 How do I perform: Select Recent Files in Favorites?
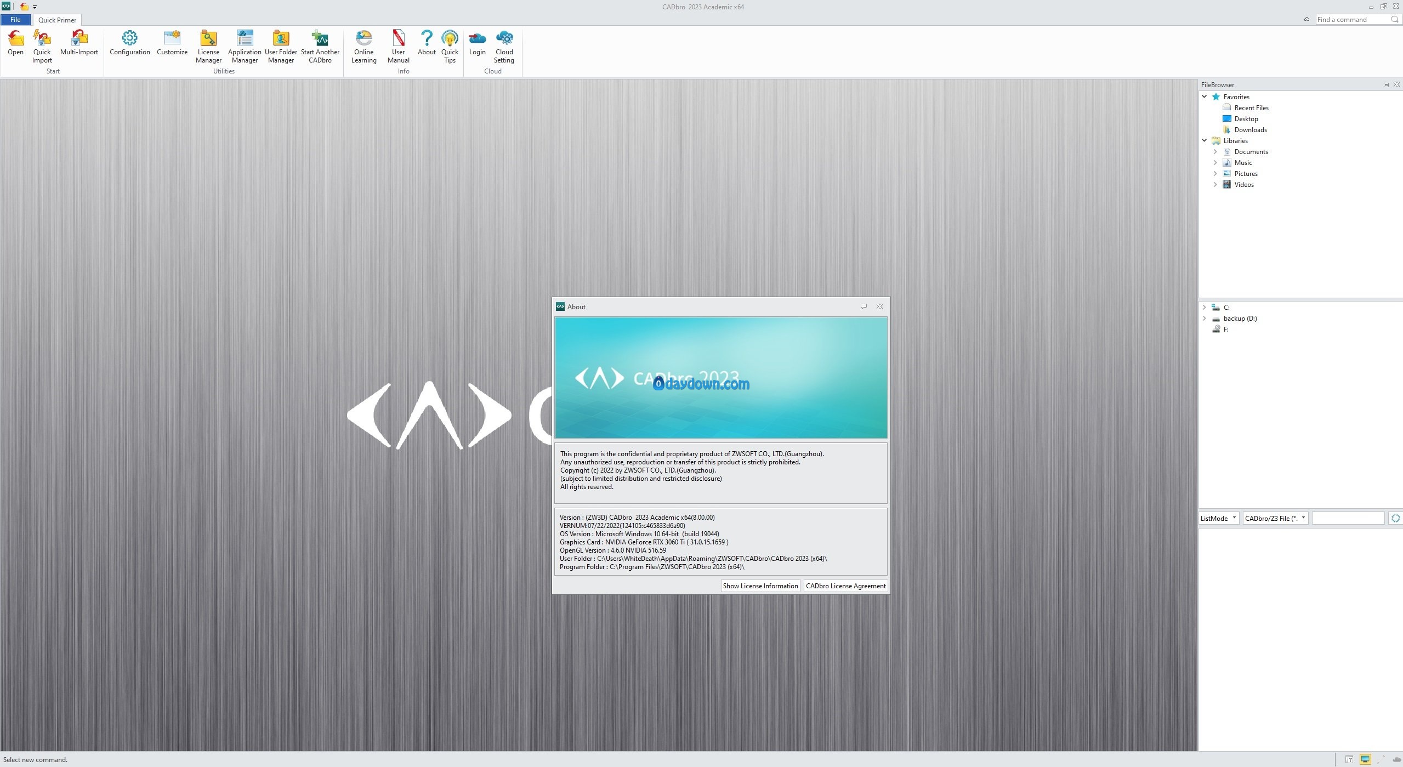coord(1251,107)
